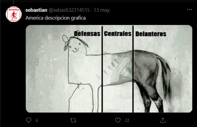
Task: Like the tweet with the heart icon
Action: (118, 120)
